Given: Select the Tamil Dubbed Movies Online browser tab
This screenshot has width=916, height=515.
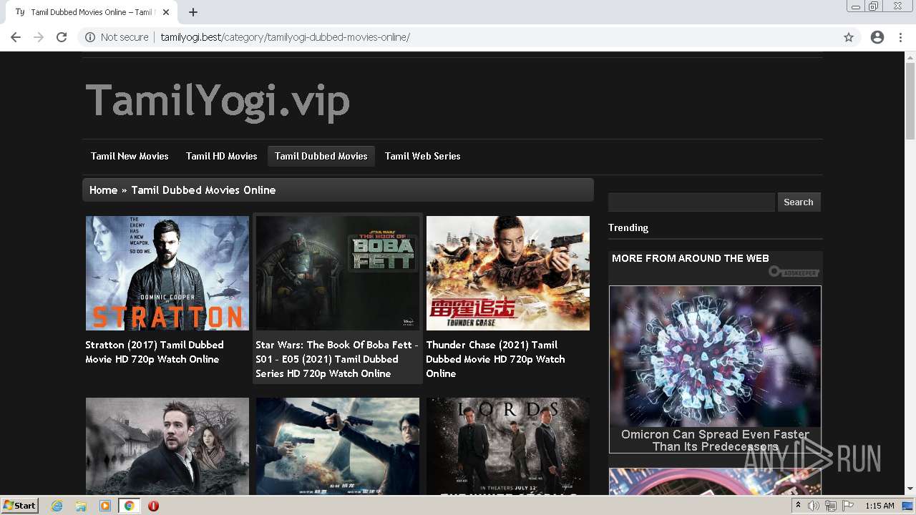Looking at the screenshot, I should click(x=91, y=12).
